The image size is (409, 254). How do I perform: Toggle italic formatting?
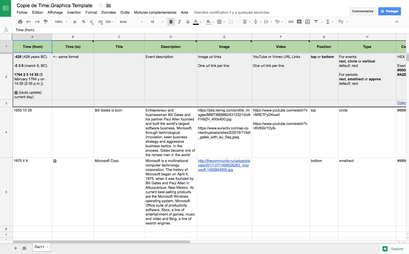tap(179, 22)
